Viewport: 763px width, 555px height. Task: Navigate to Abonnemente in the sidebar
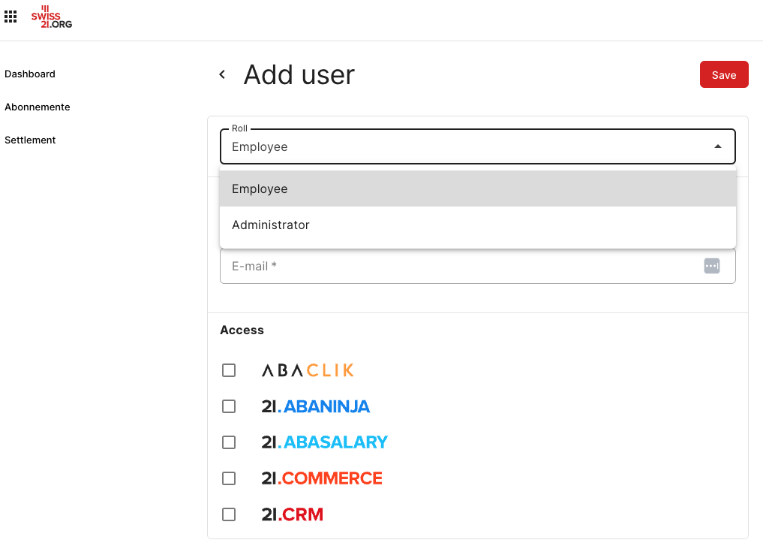[38, 107]
